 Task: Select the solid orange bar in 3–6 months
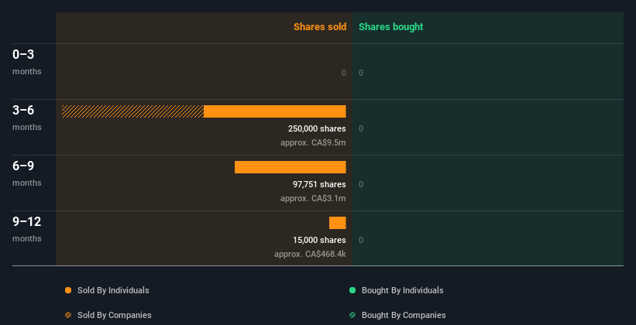tap(274, 111)
